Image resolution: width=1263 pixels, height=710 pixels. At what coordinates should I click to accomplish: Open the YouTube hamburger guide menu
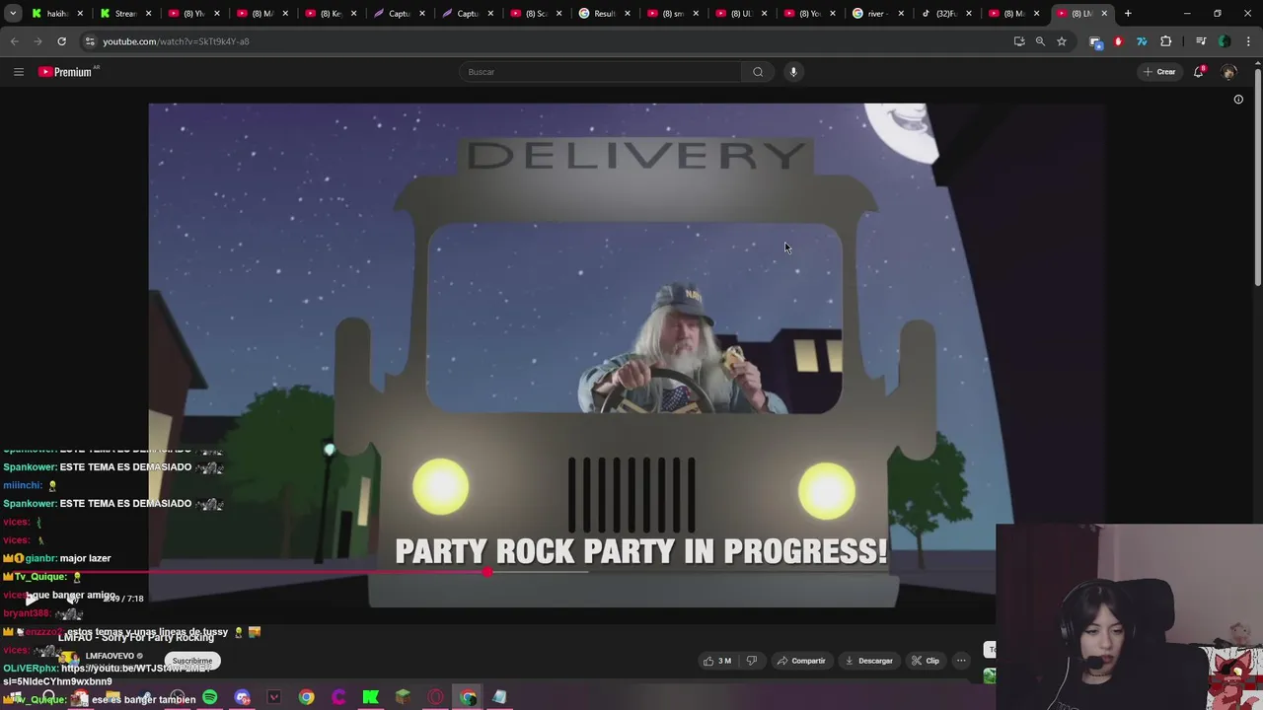click(x=18, y=72)
